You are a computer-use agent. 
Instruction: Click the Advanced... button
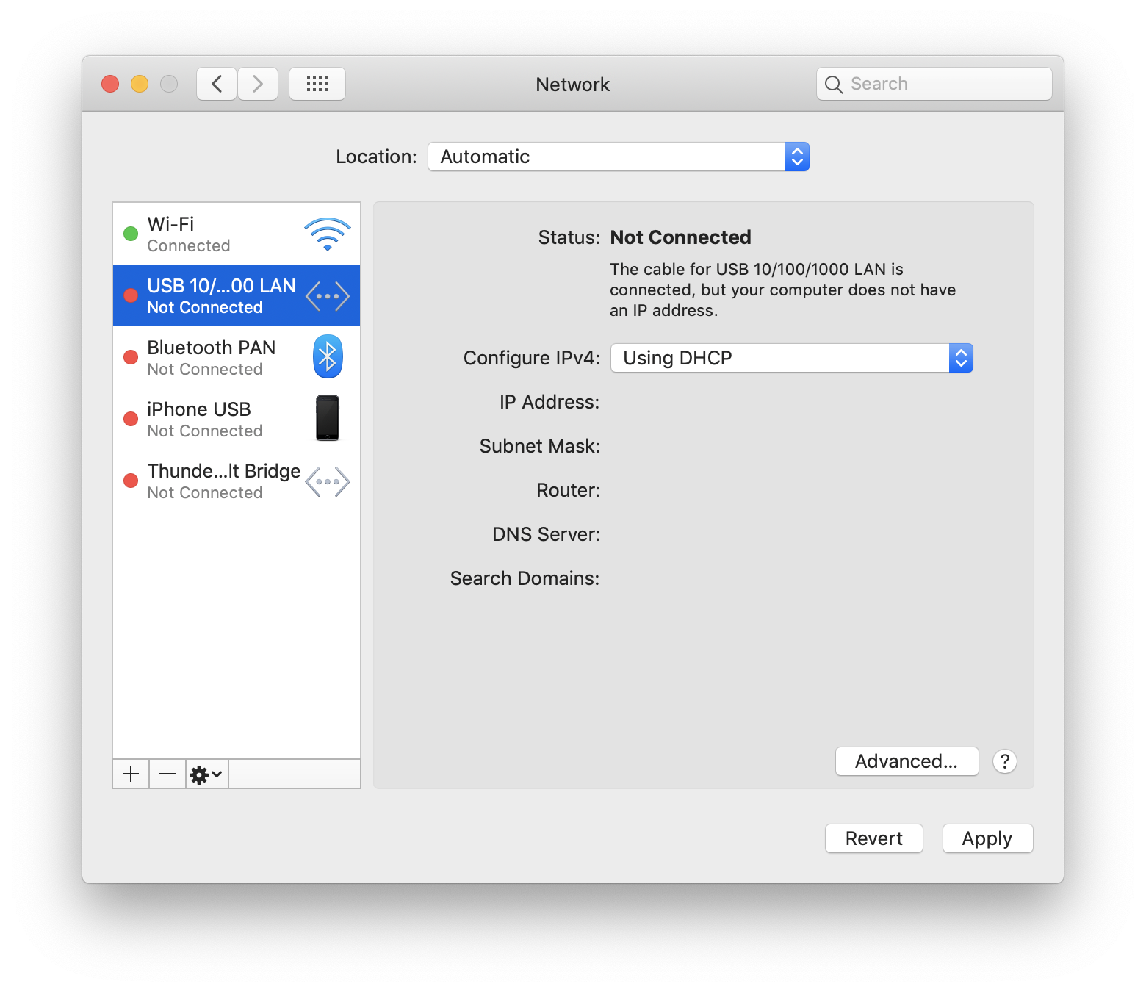click(907, 761)
